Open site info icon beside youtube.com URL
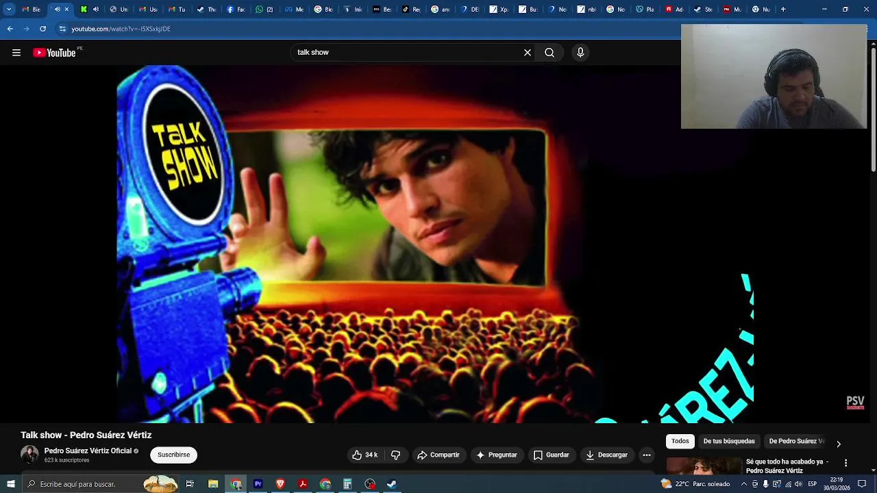The width and height of the screenshot is (877, 493). (x=62, y=29)
